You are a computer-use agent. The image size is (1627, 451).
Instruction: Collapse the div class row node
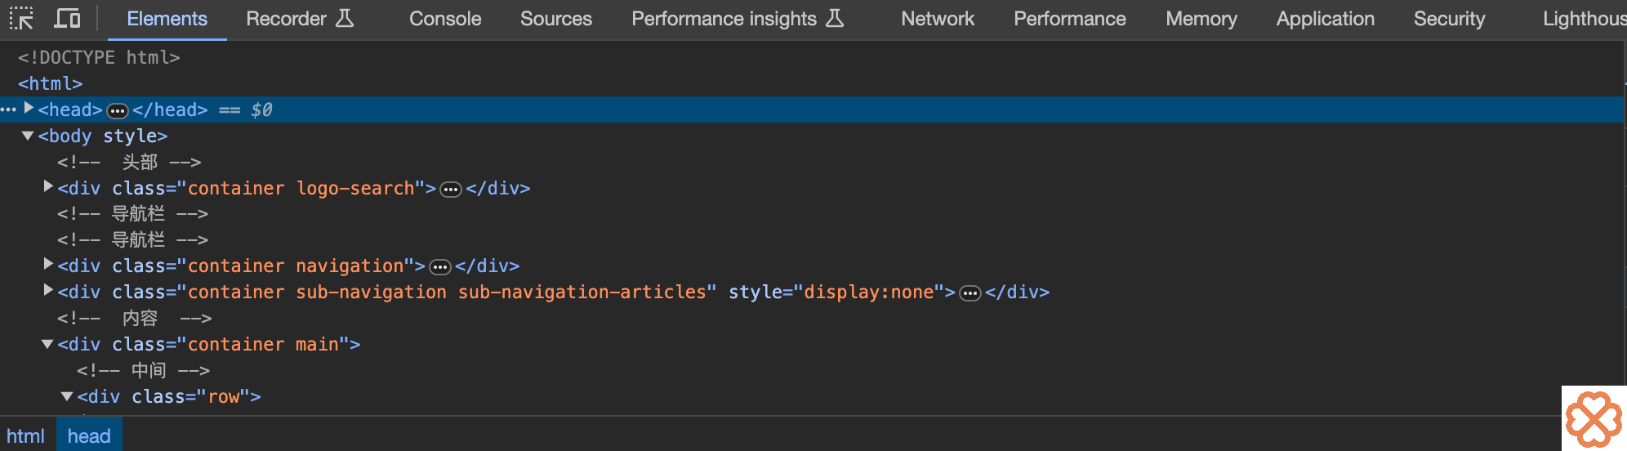tap(67, 396)
